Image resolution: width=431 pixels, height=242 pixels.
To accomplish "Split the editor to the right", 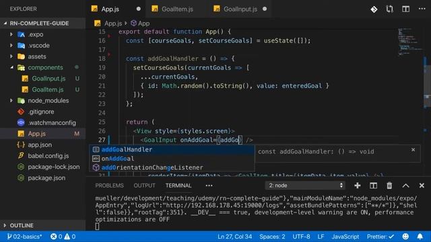I will click(x=405, y=9).
